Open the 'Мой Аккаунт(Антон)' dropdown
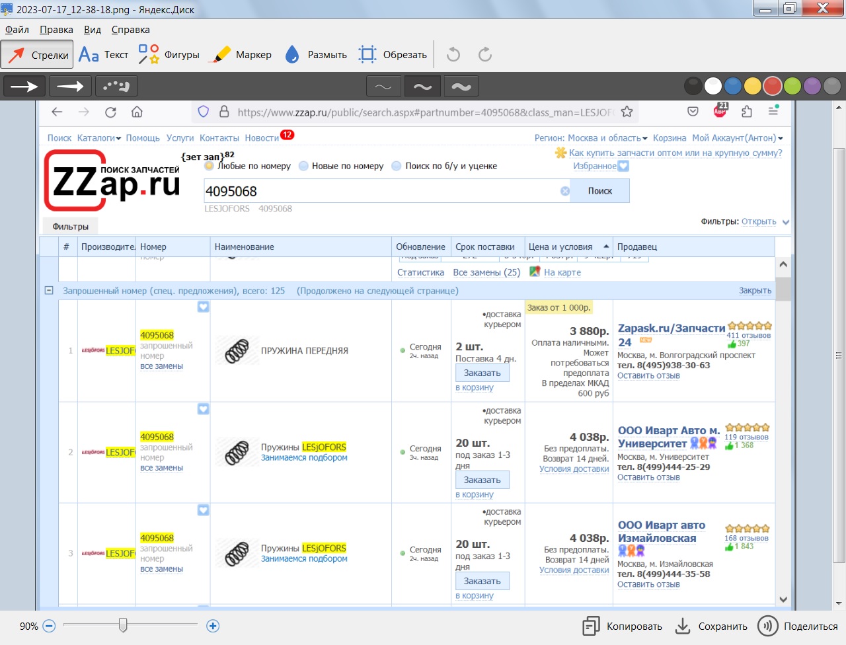846x645 pixels. [738, 137]
